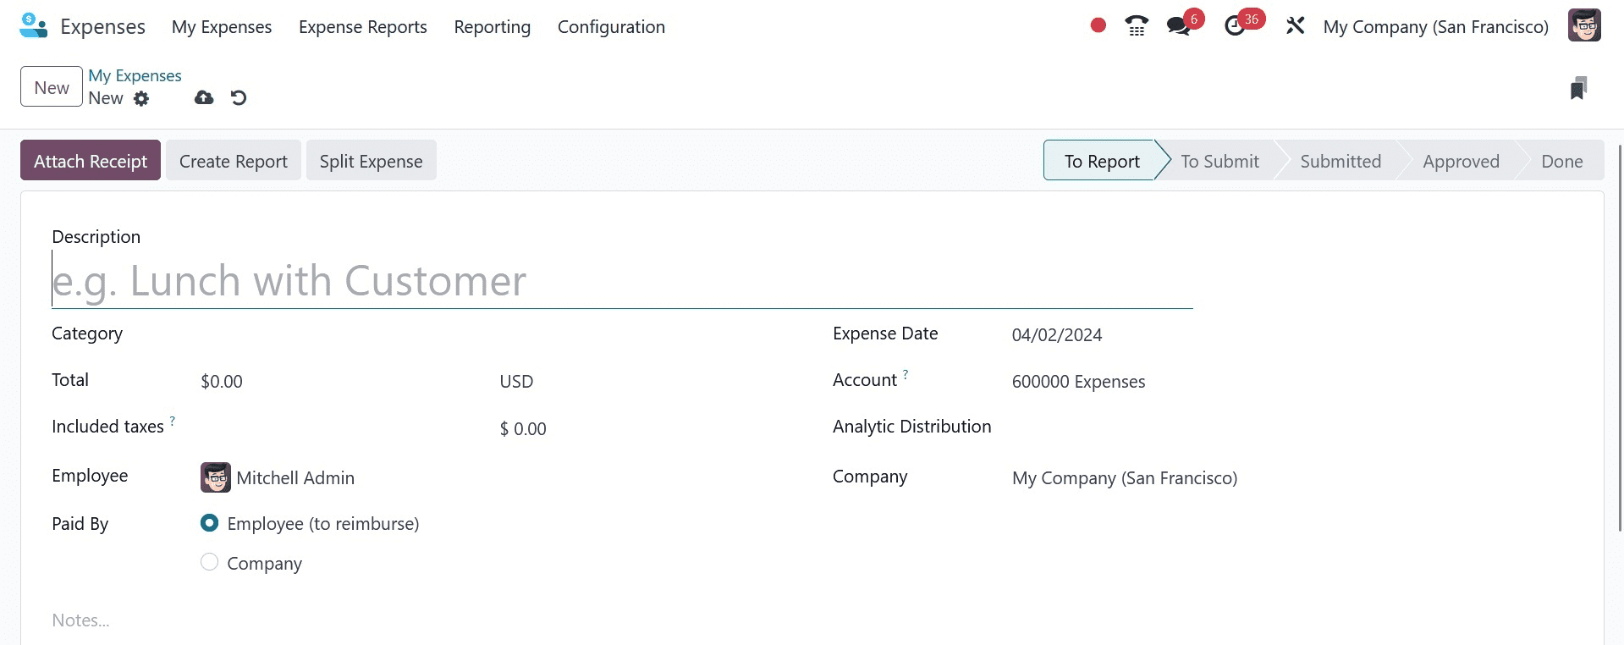Click the Total amount field $0.00

pyautogui.click(x=343, y=382)
